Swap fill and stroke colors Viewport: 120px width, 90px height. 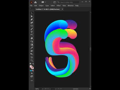point(33,64)
